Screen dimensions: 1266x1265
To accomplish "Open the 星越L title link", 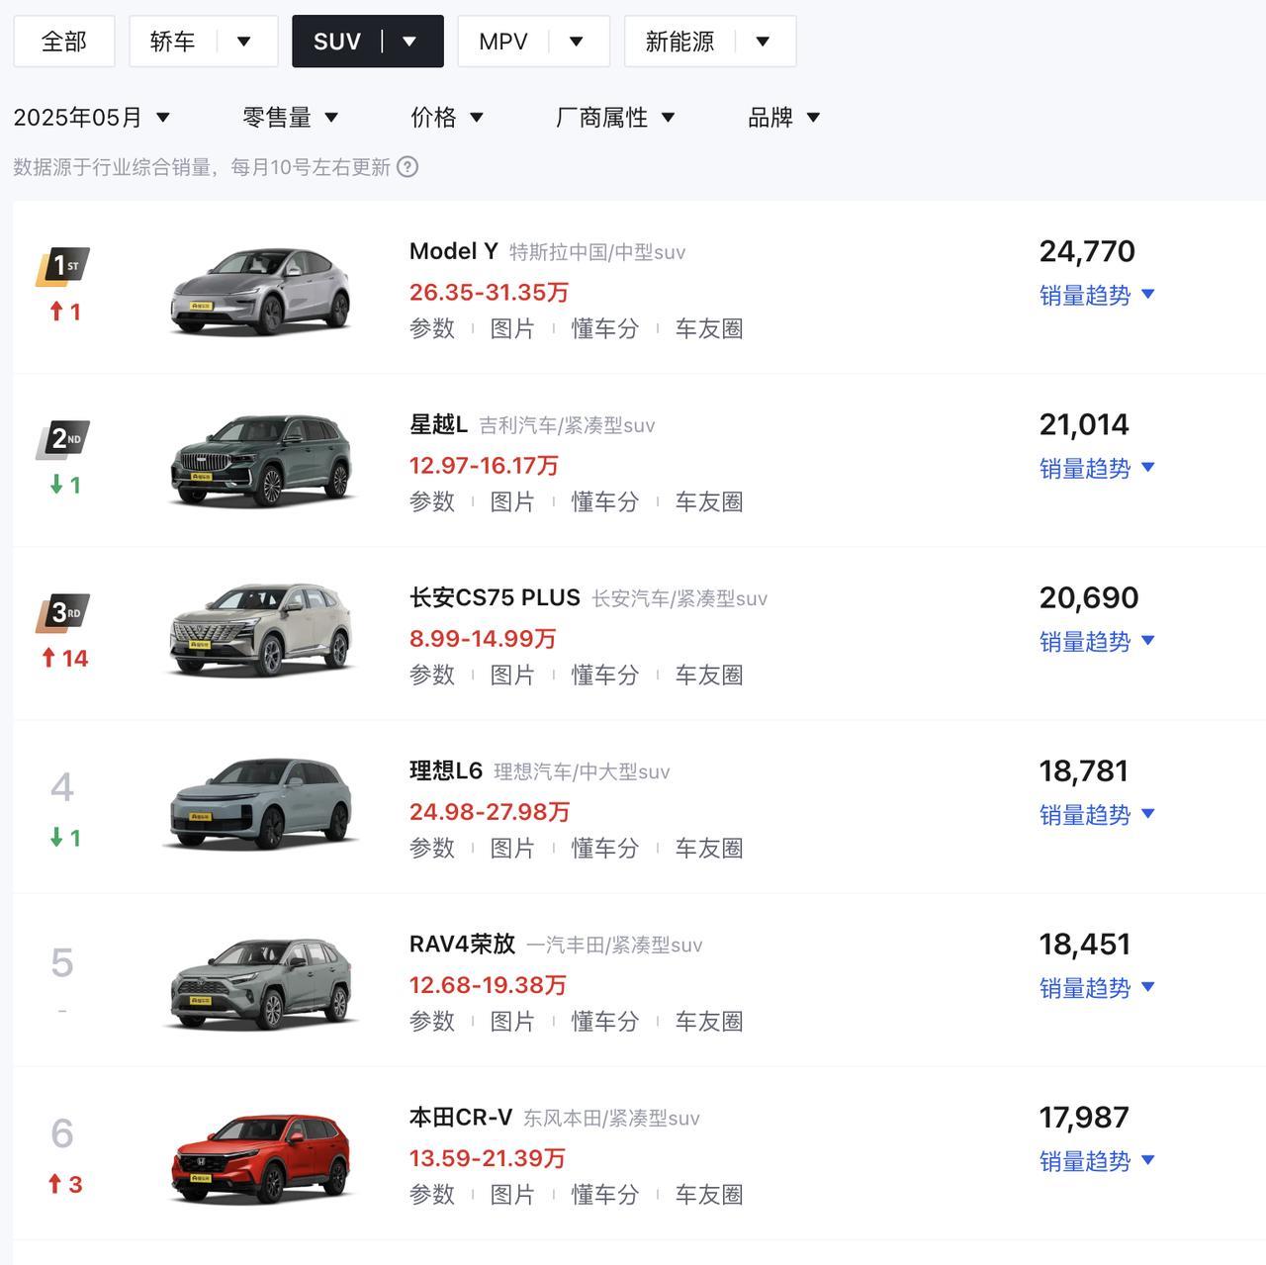I will pyautogui.click(x=438, y=424).
